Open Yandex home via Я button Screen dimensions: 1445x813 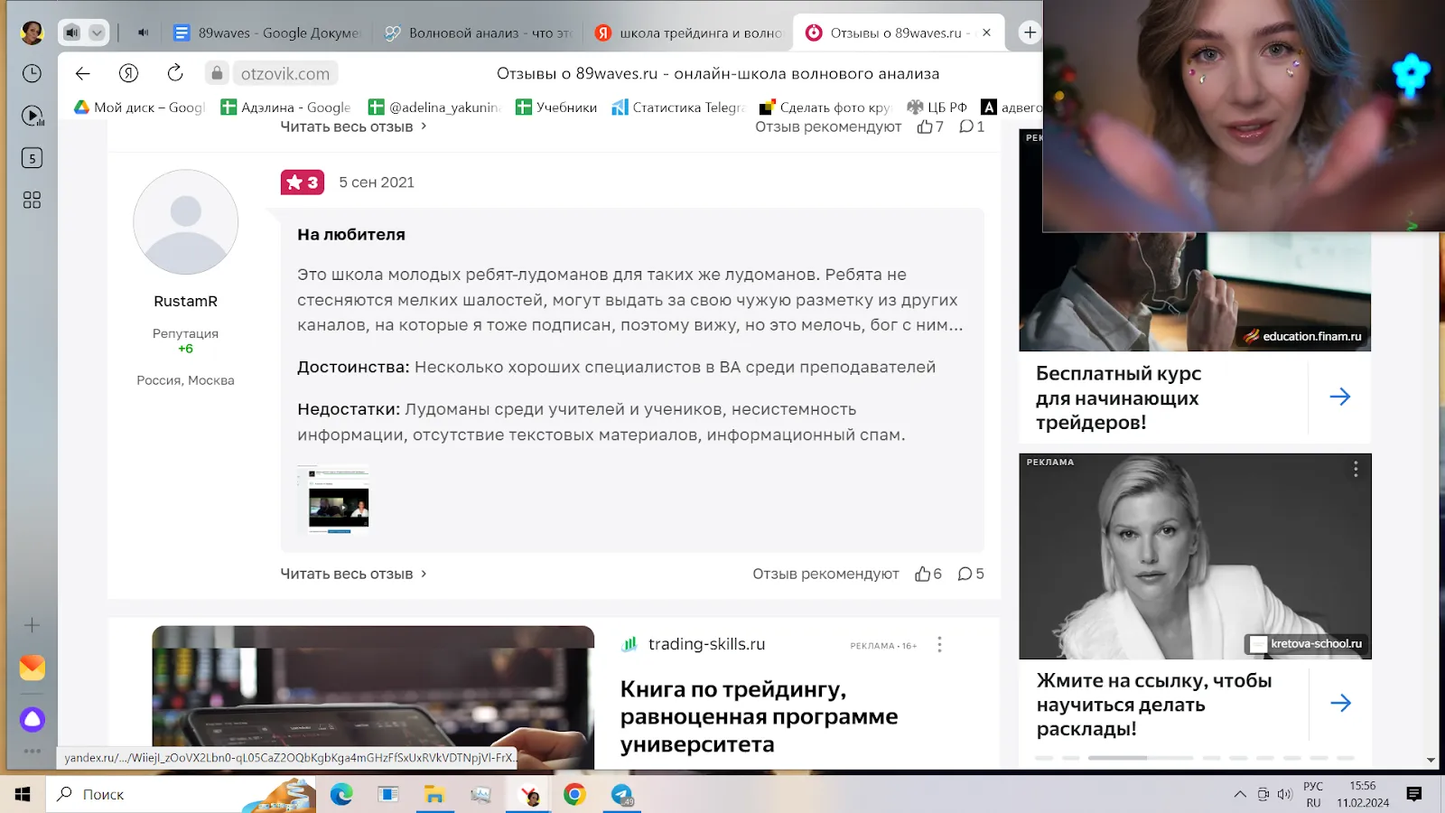[128, 73]
